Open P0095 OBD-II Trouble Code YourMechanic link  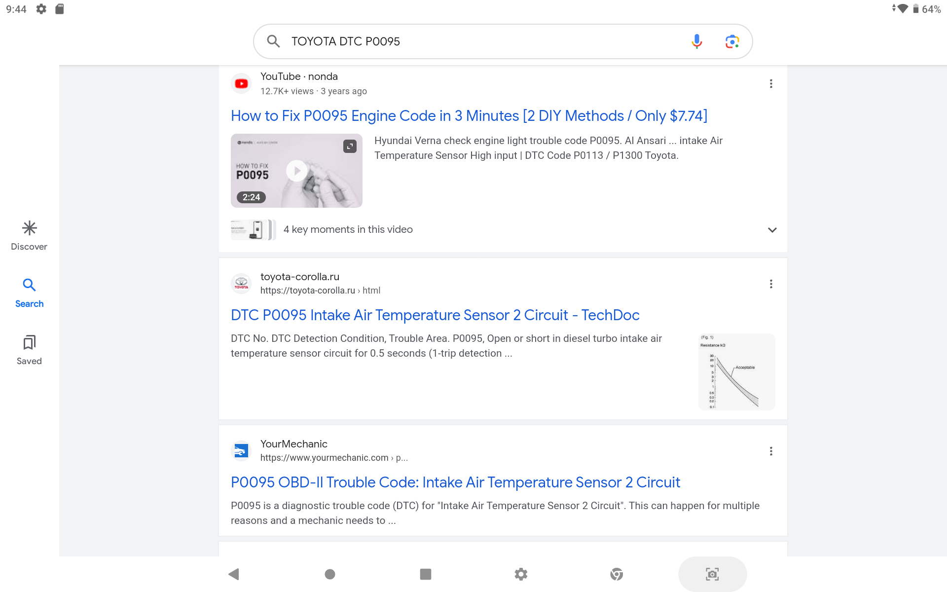point(455,482)
